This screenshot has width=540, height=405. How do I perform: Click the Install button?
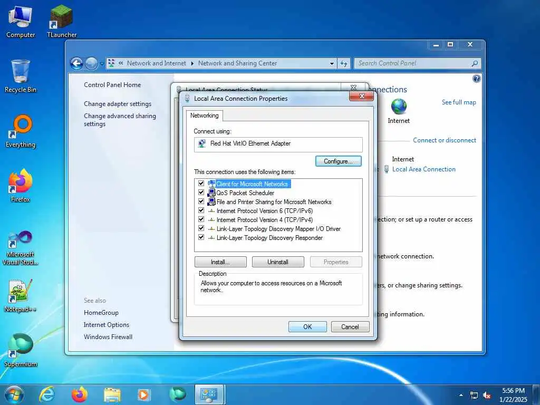pyautogui.click(x=220, y=262)
